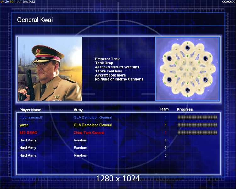This screenshot has width=236, height=189.
Task: Click moohaamaad8's loading progress bar
Action: click(x=198, y=117)
